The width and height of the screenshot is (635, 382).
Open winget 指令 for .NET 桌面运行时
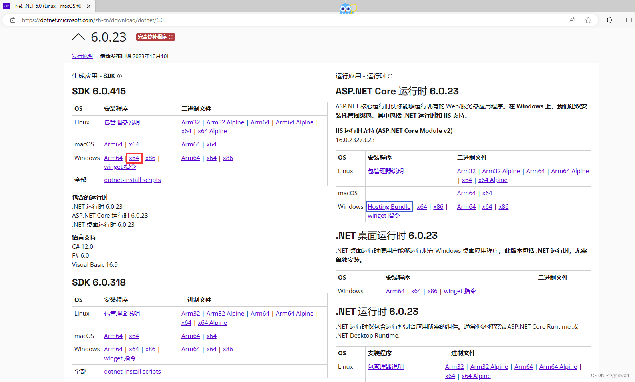[460, 291]
